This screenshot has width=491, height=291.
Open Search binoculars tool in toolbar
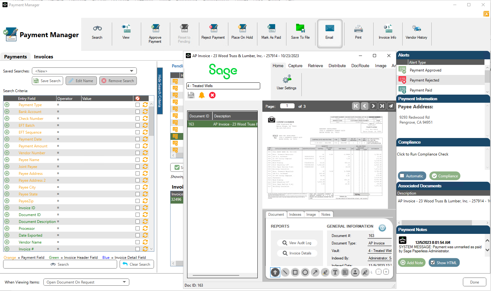point(97,32)
